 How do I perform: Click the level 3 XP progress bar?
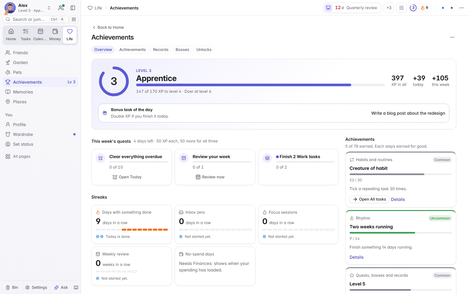260,85
